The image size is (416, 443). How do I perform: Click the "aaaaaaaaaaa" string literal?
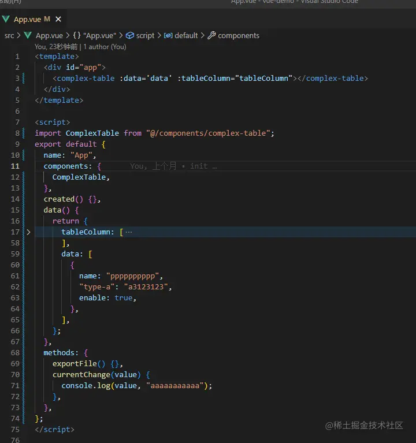[174, 386]
